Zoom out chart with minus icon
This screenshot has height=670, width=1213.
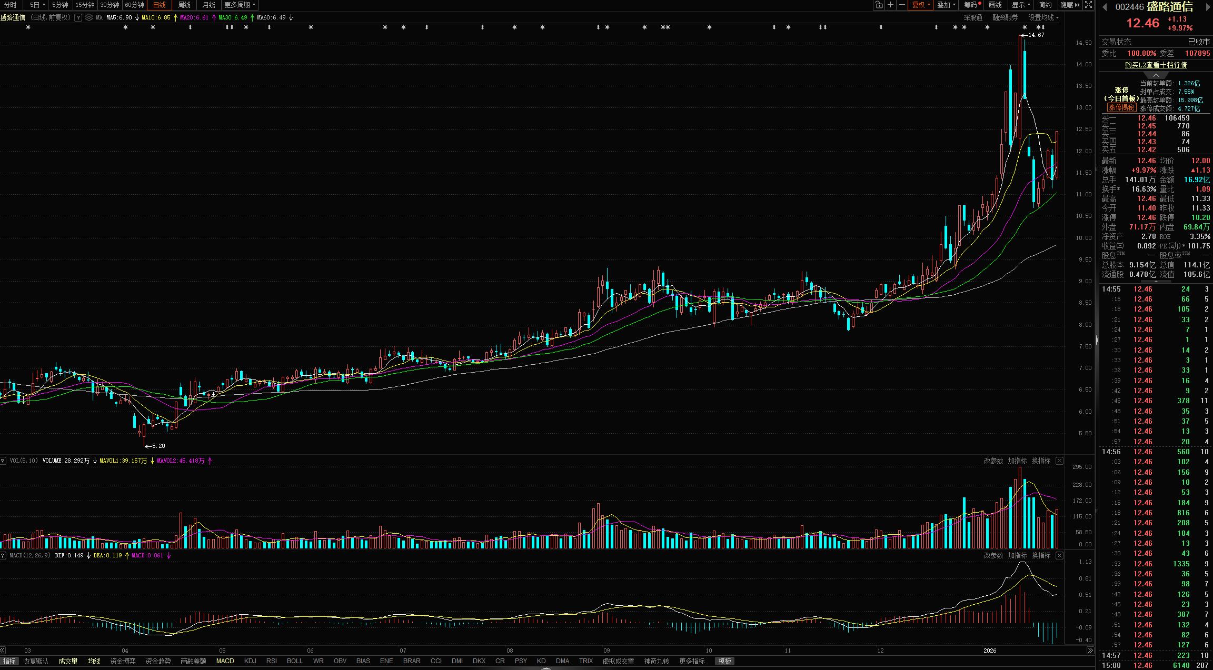902,5
